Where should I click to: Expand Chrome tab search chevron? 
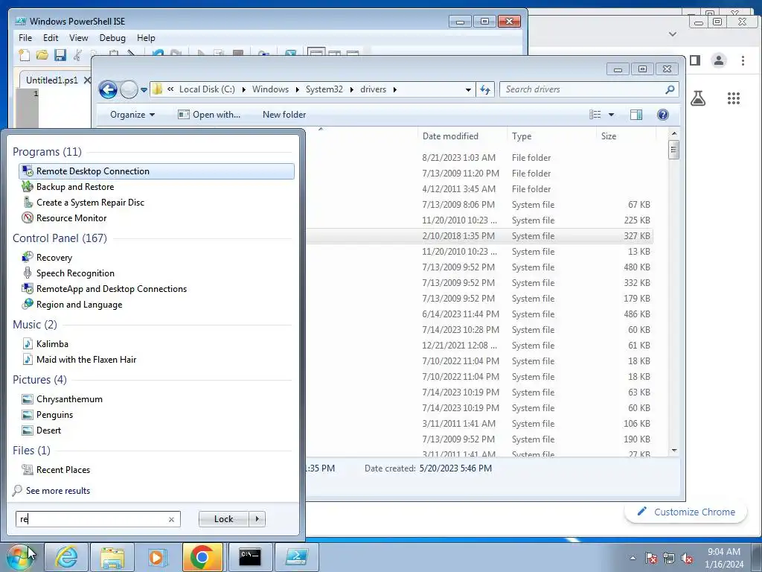point(673,34)
